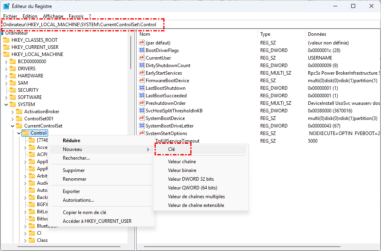Select Autorisations... in context menu
This screenshot has height=251, width=381.
78,200
